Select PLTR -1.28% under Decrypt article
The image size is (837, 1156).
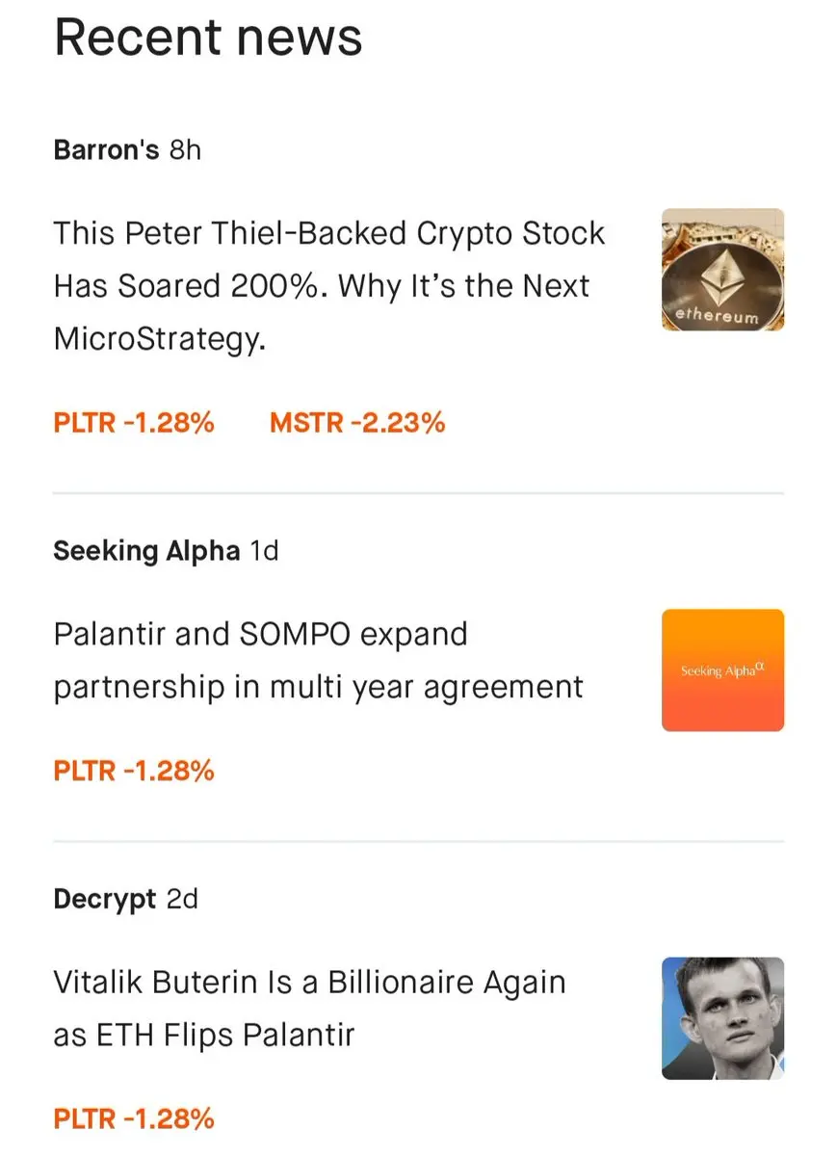[134, 1118]
